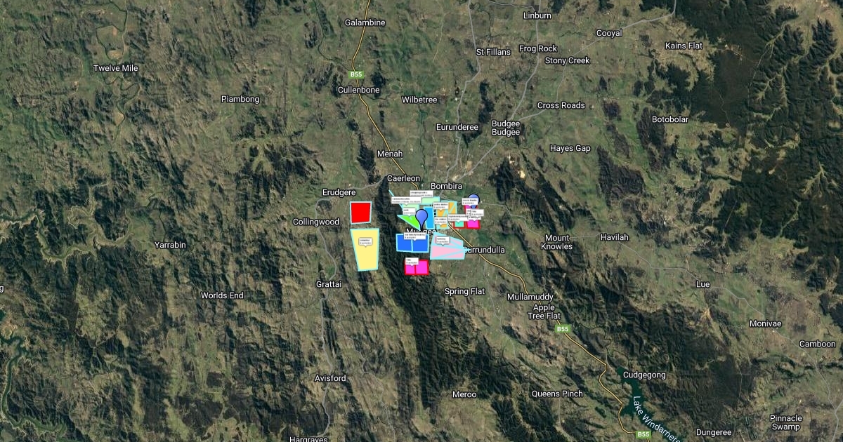Click the B55 shield below Apple Tree Flat
The image size is (843, 442).
(562, 329)
